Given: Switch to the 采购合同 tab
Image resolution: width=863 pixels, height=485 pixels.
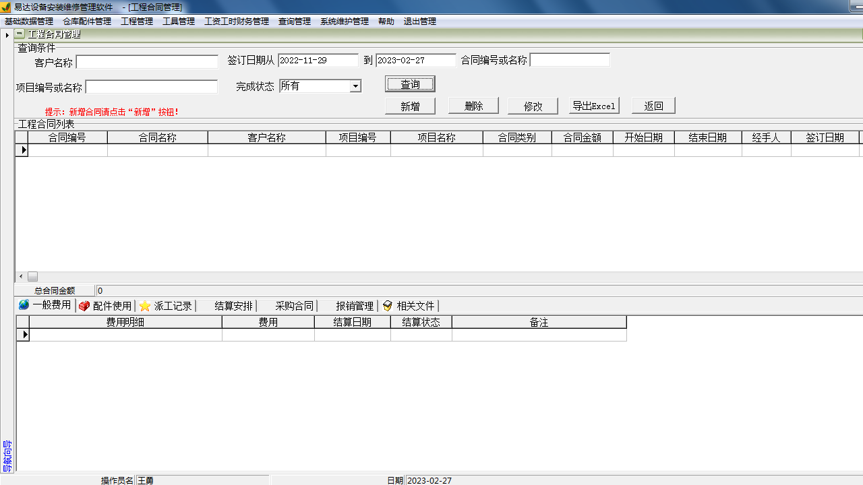Looking at the screenshot, I should [x=294, y=306].
